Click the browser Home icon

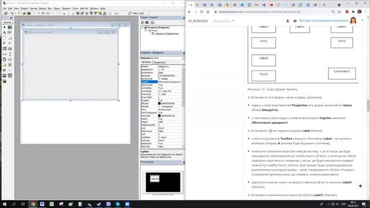pyautogui.click(x=208, y=12)
